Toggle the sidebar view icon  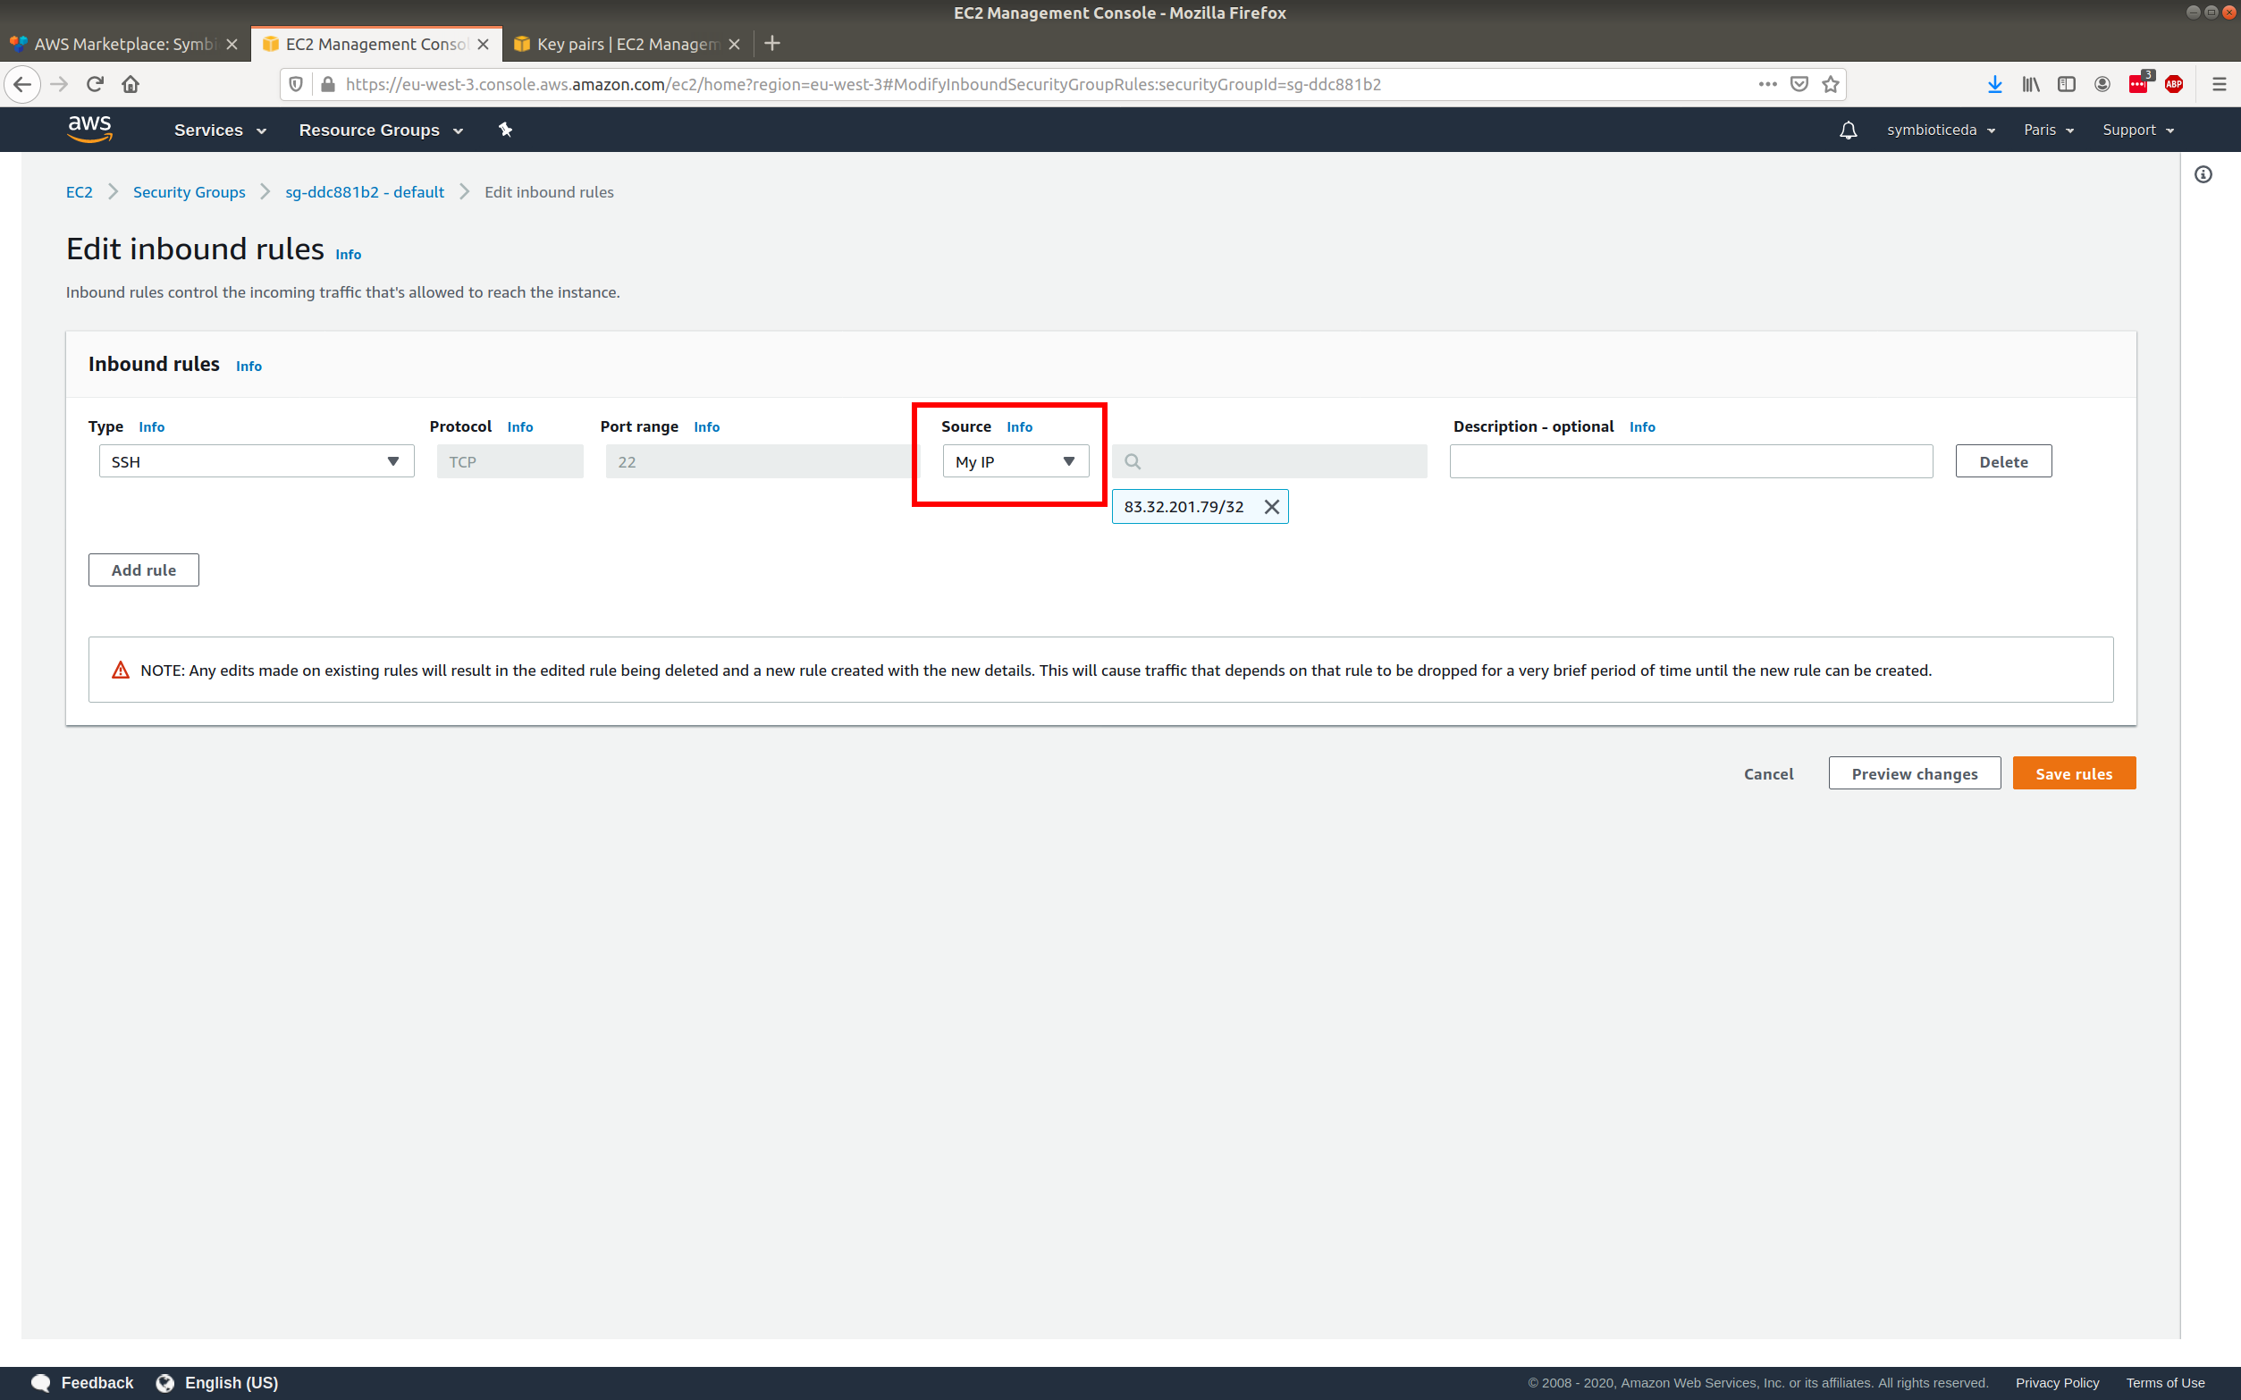click(x=2066, y=84)
